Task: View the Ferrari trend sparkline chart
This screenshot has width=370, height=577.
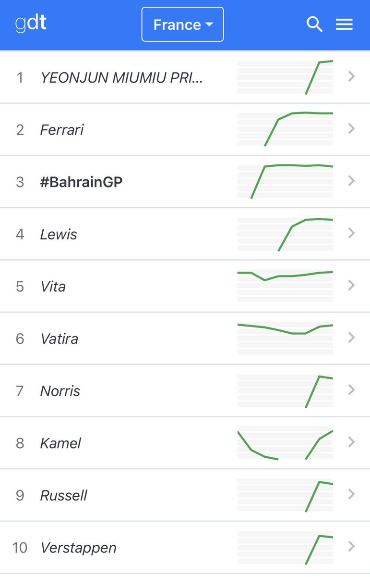Action: click(285, 129)
